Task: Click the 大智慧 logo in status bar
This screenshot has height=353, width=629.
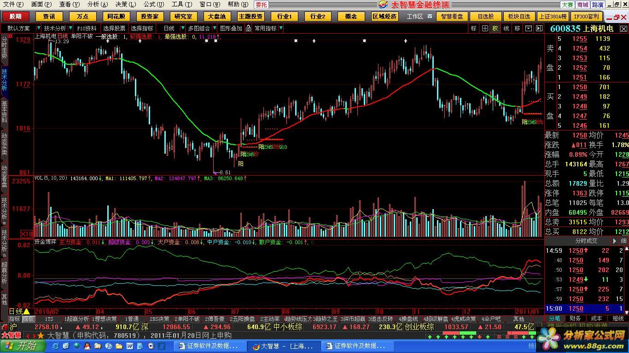Action: click(x=11, y=335)
